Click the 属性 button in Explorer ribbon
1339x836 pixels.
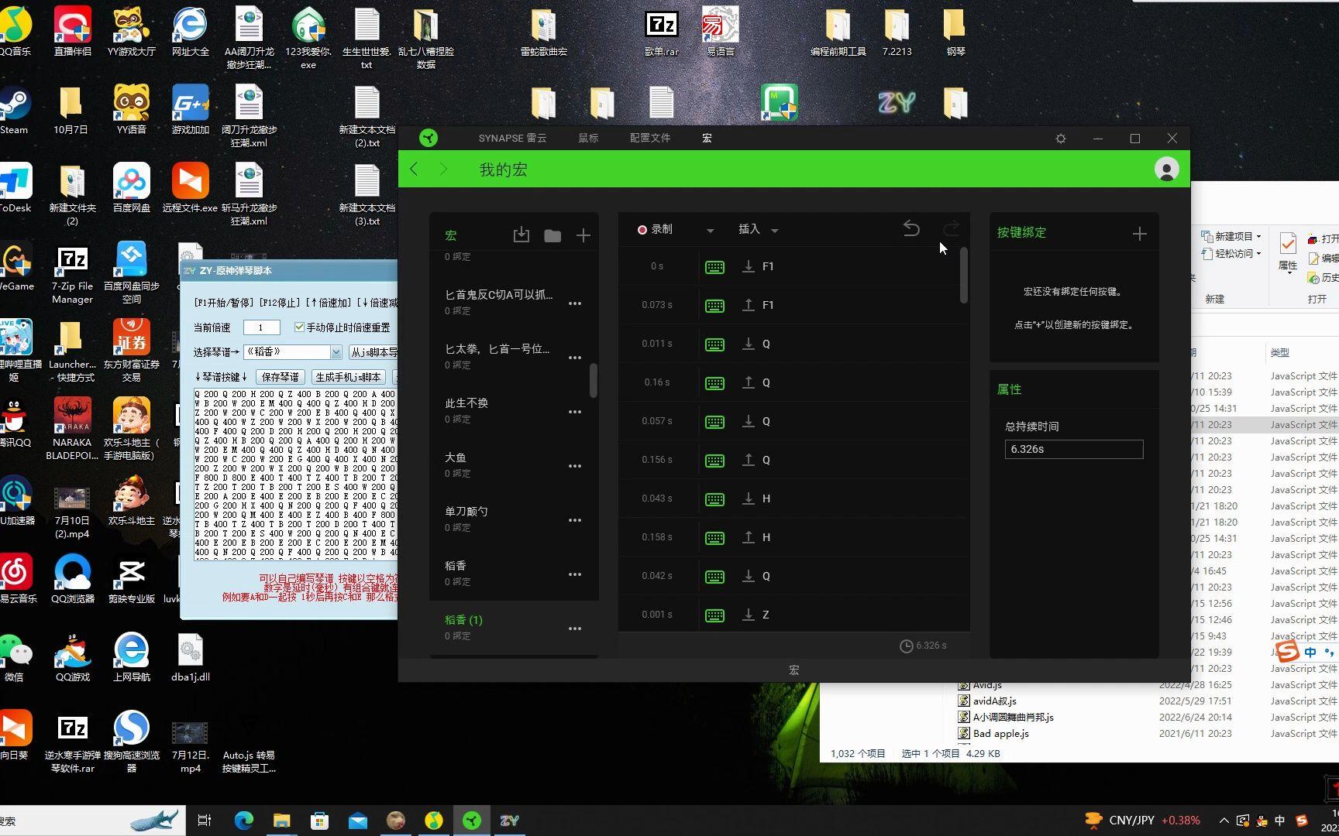[x=1288, y=252]
